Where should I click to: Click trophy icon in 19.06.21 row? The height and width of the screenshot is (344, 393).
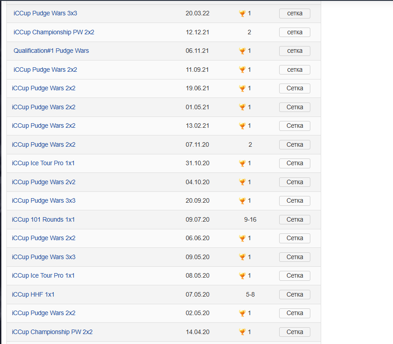click(242, 88)
